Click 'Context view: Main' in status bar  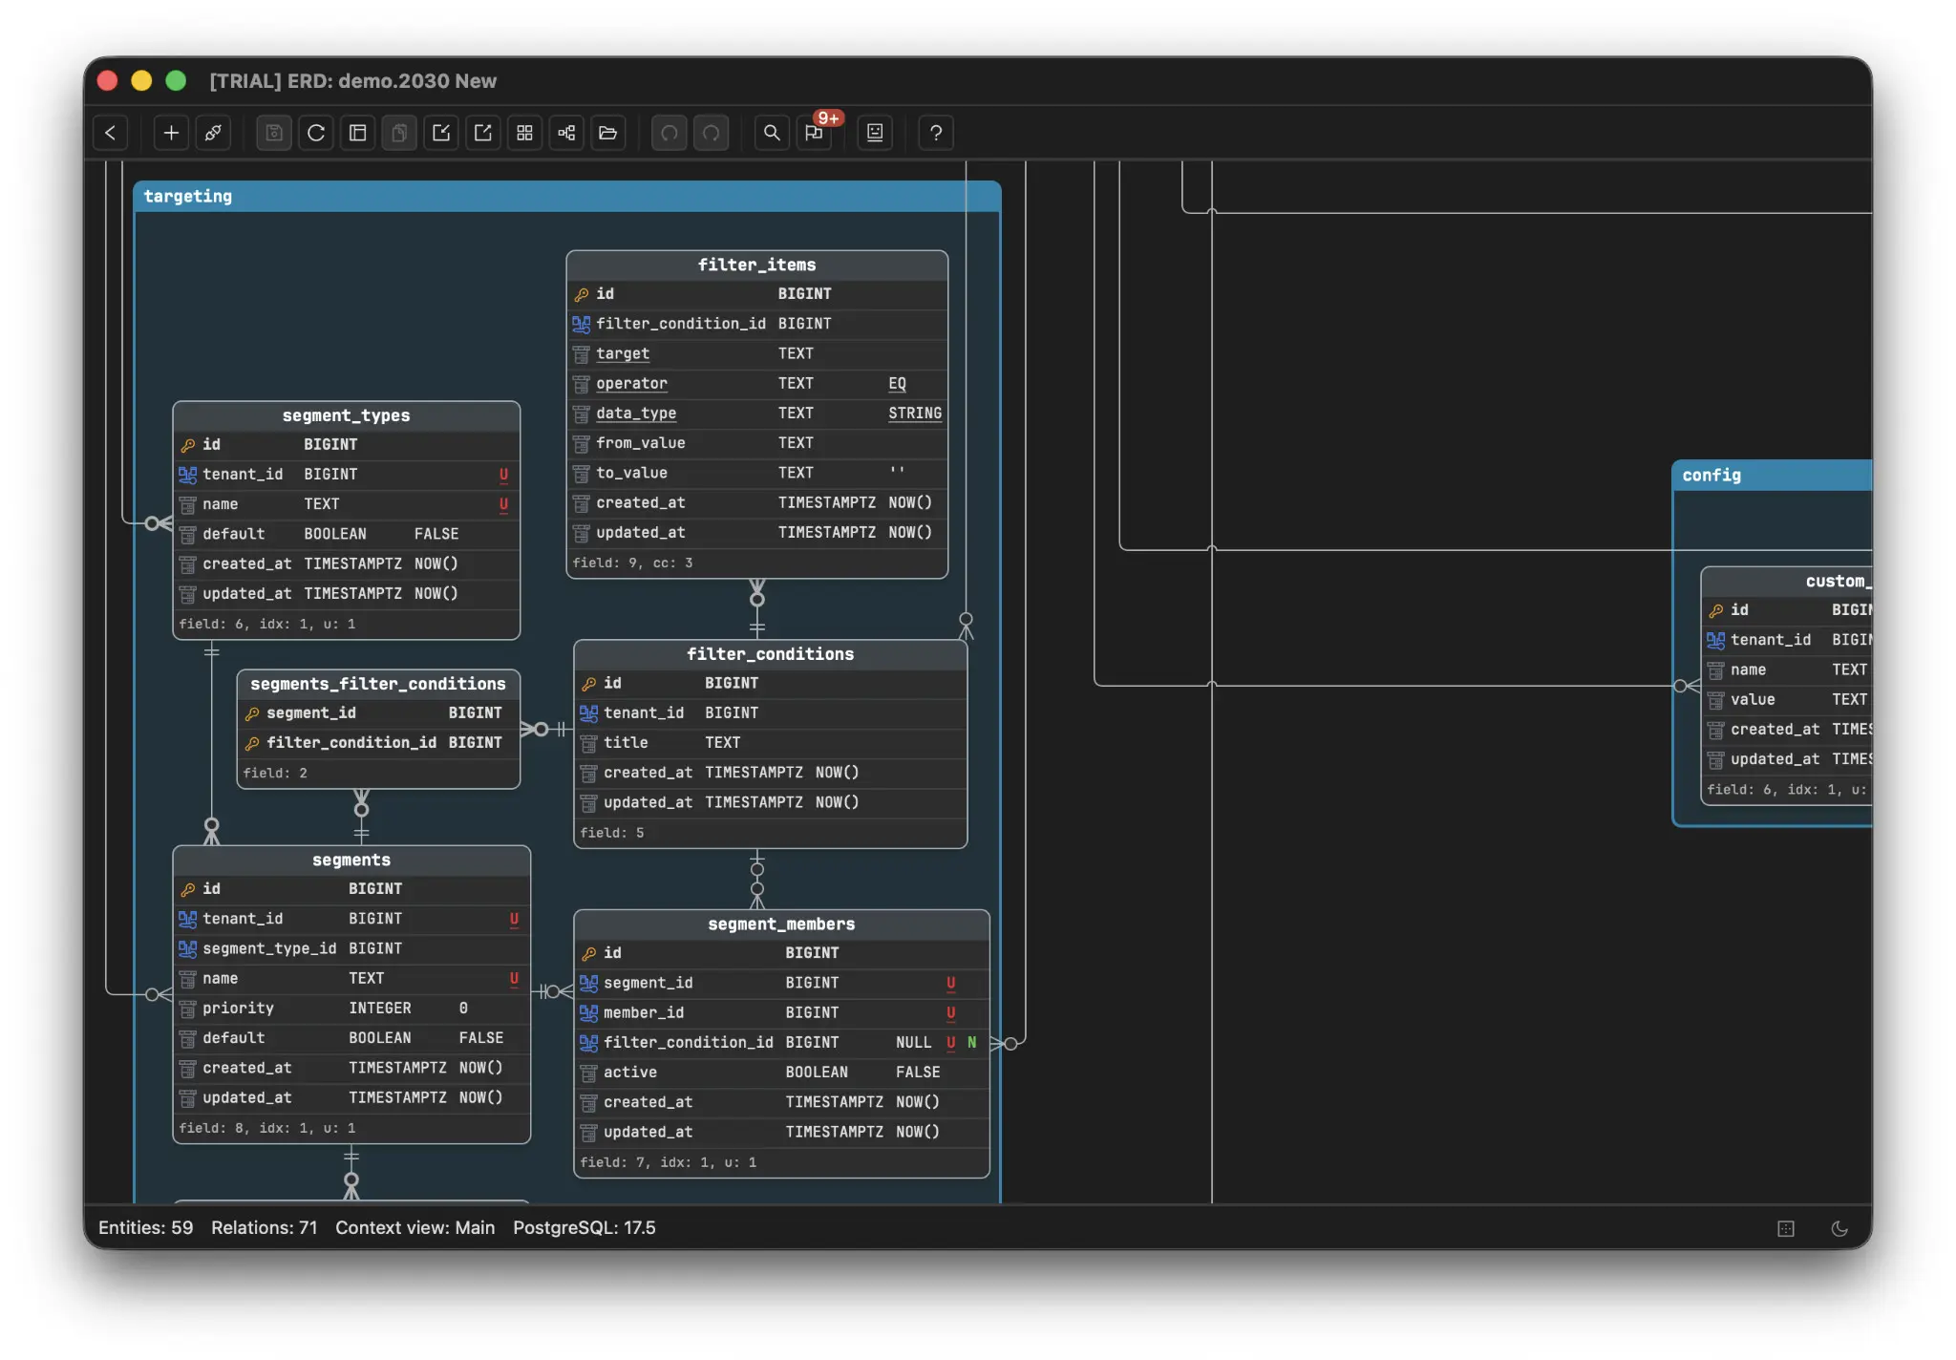coord(415,1228)
